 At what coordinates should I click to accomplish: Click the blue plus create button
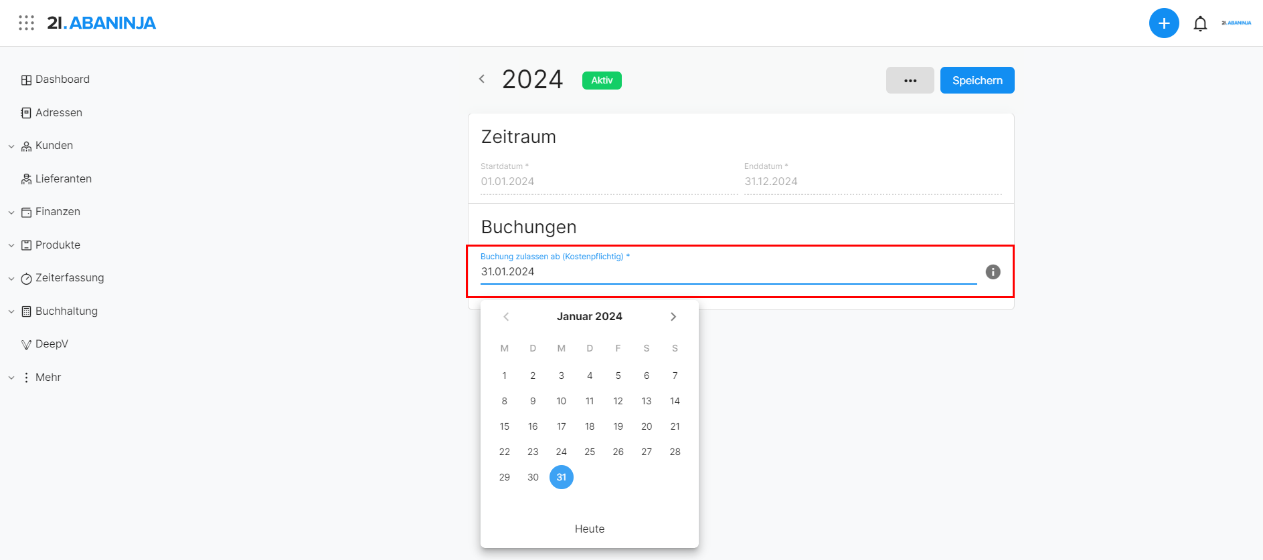click(x=1164, y=23)
